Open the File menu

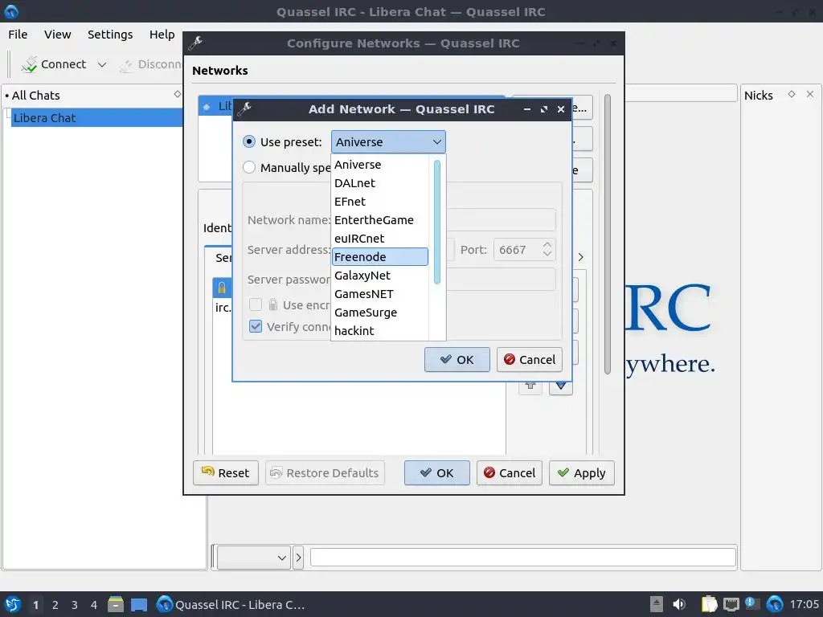click(18, 34)
